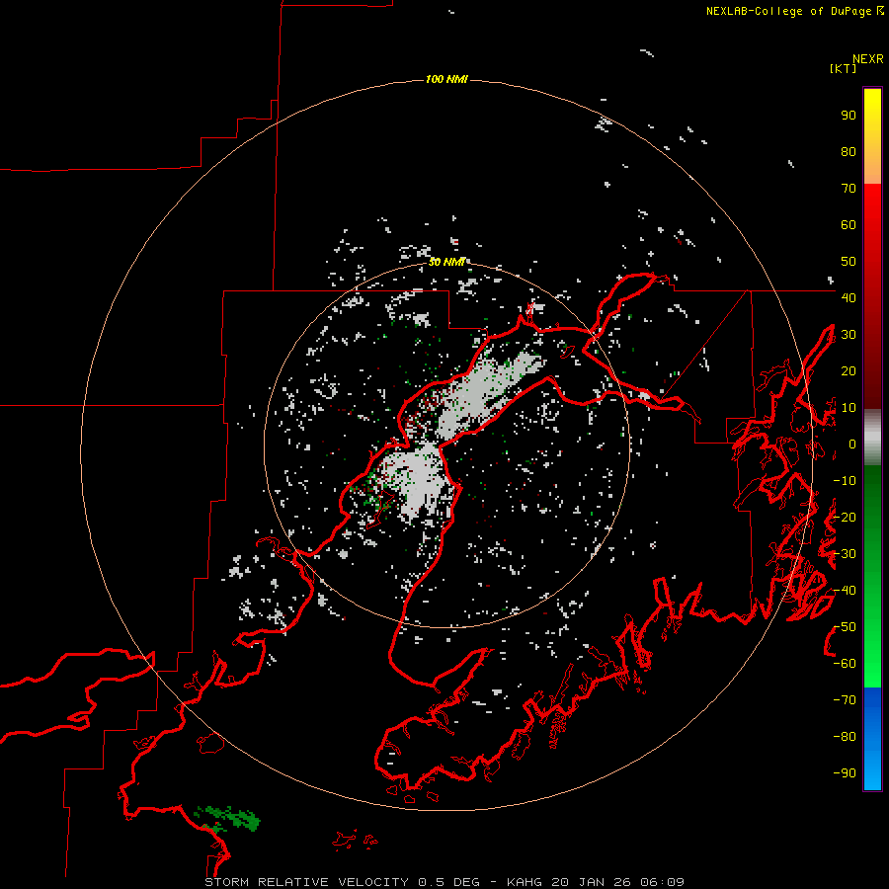Click the -40 value on the velocity scale
The height and width of the screenshot is (889, 889).
coord(845,591)
